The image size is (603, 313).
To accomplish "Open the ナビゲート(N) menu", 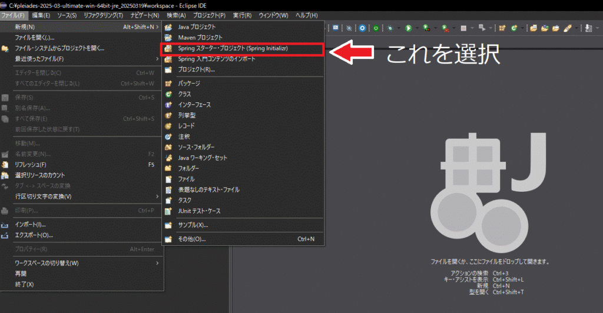I will (x=145, y=15).
